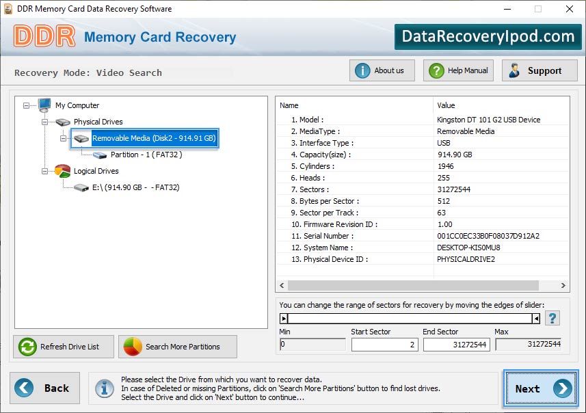
Task: Open the About us button
Action: click(382, 70)
